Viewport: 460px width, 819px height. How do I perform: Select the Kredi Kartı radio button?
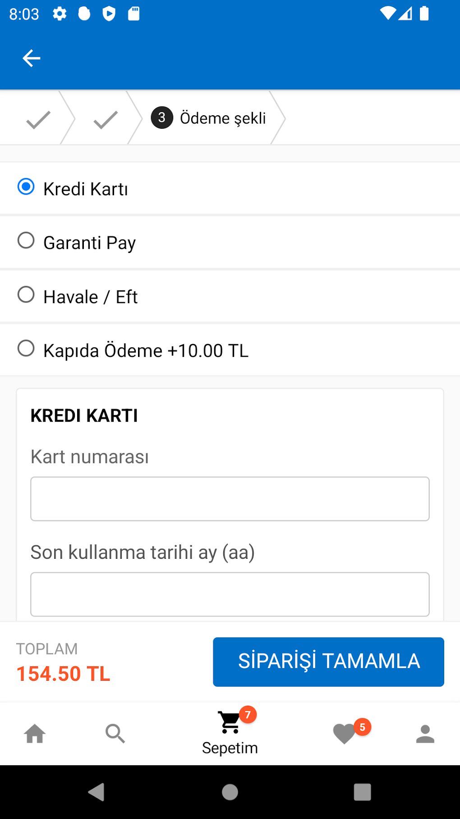pyautogui.click(x=26, y=187)
